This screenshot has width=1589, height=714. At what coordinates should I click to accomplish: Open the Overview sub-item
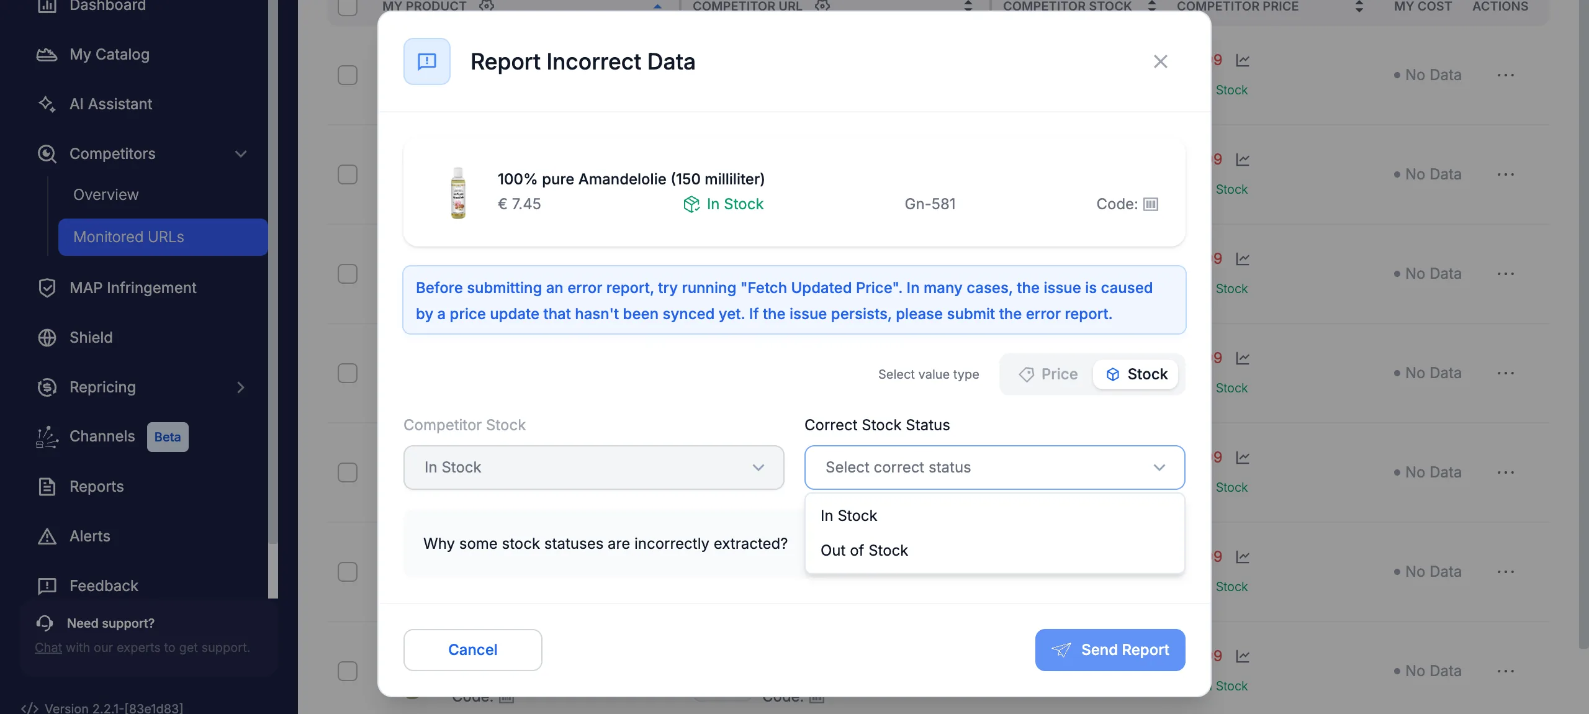pyautogui.click(x=106, y=195)
